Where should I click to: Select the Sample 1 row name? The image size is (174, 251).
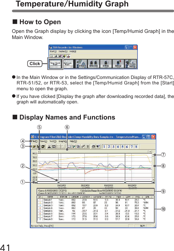tap(48, 200)
